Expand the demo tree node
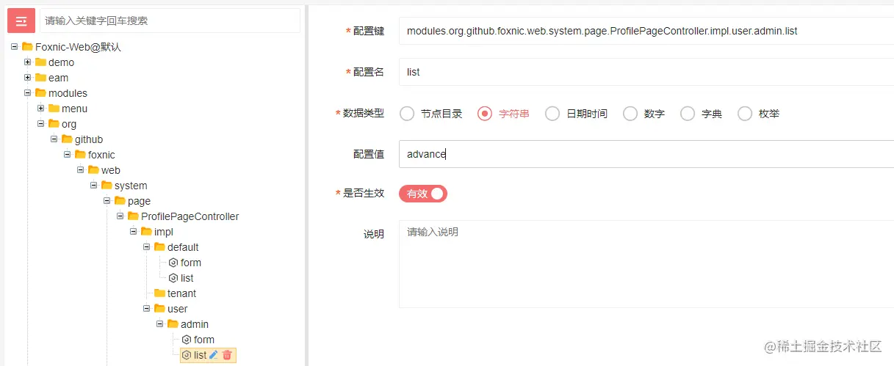The width and height of the screenshot is (894, 366). coord(28,62)
